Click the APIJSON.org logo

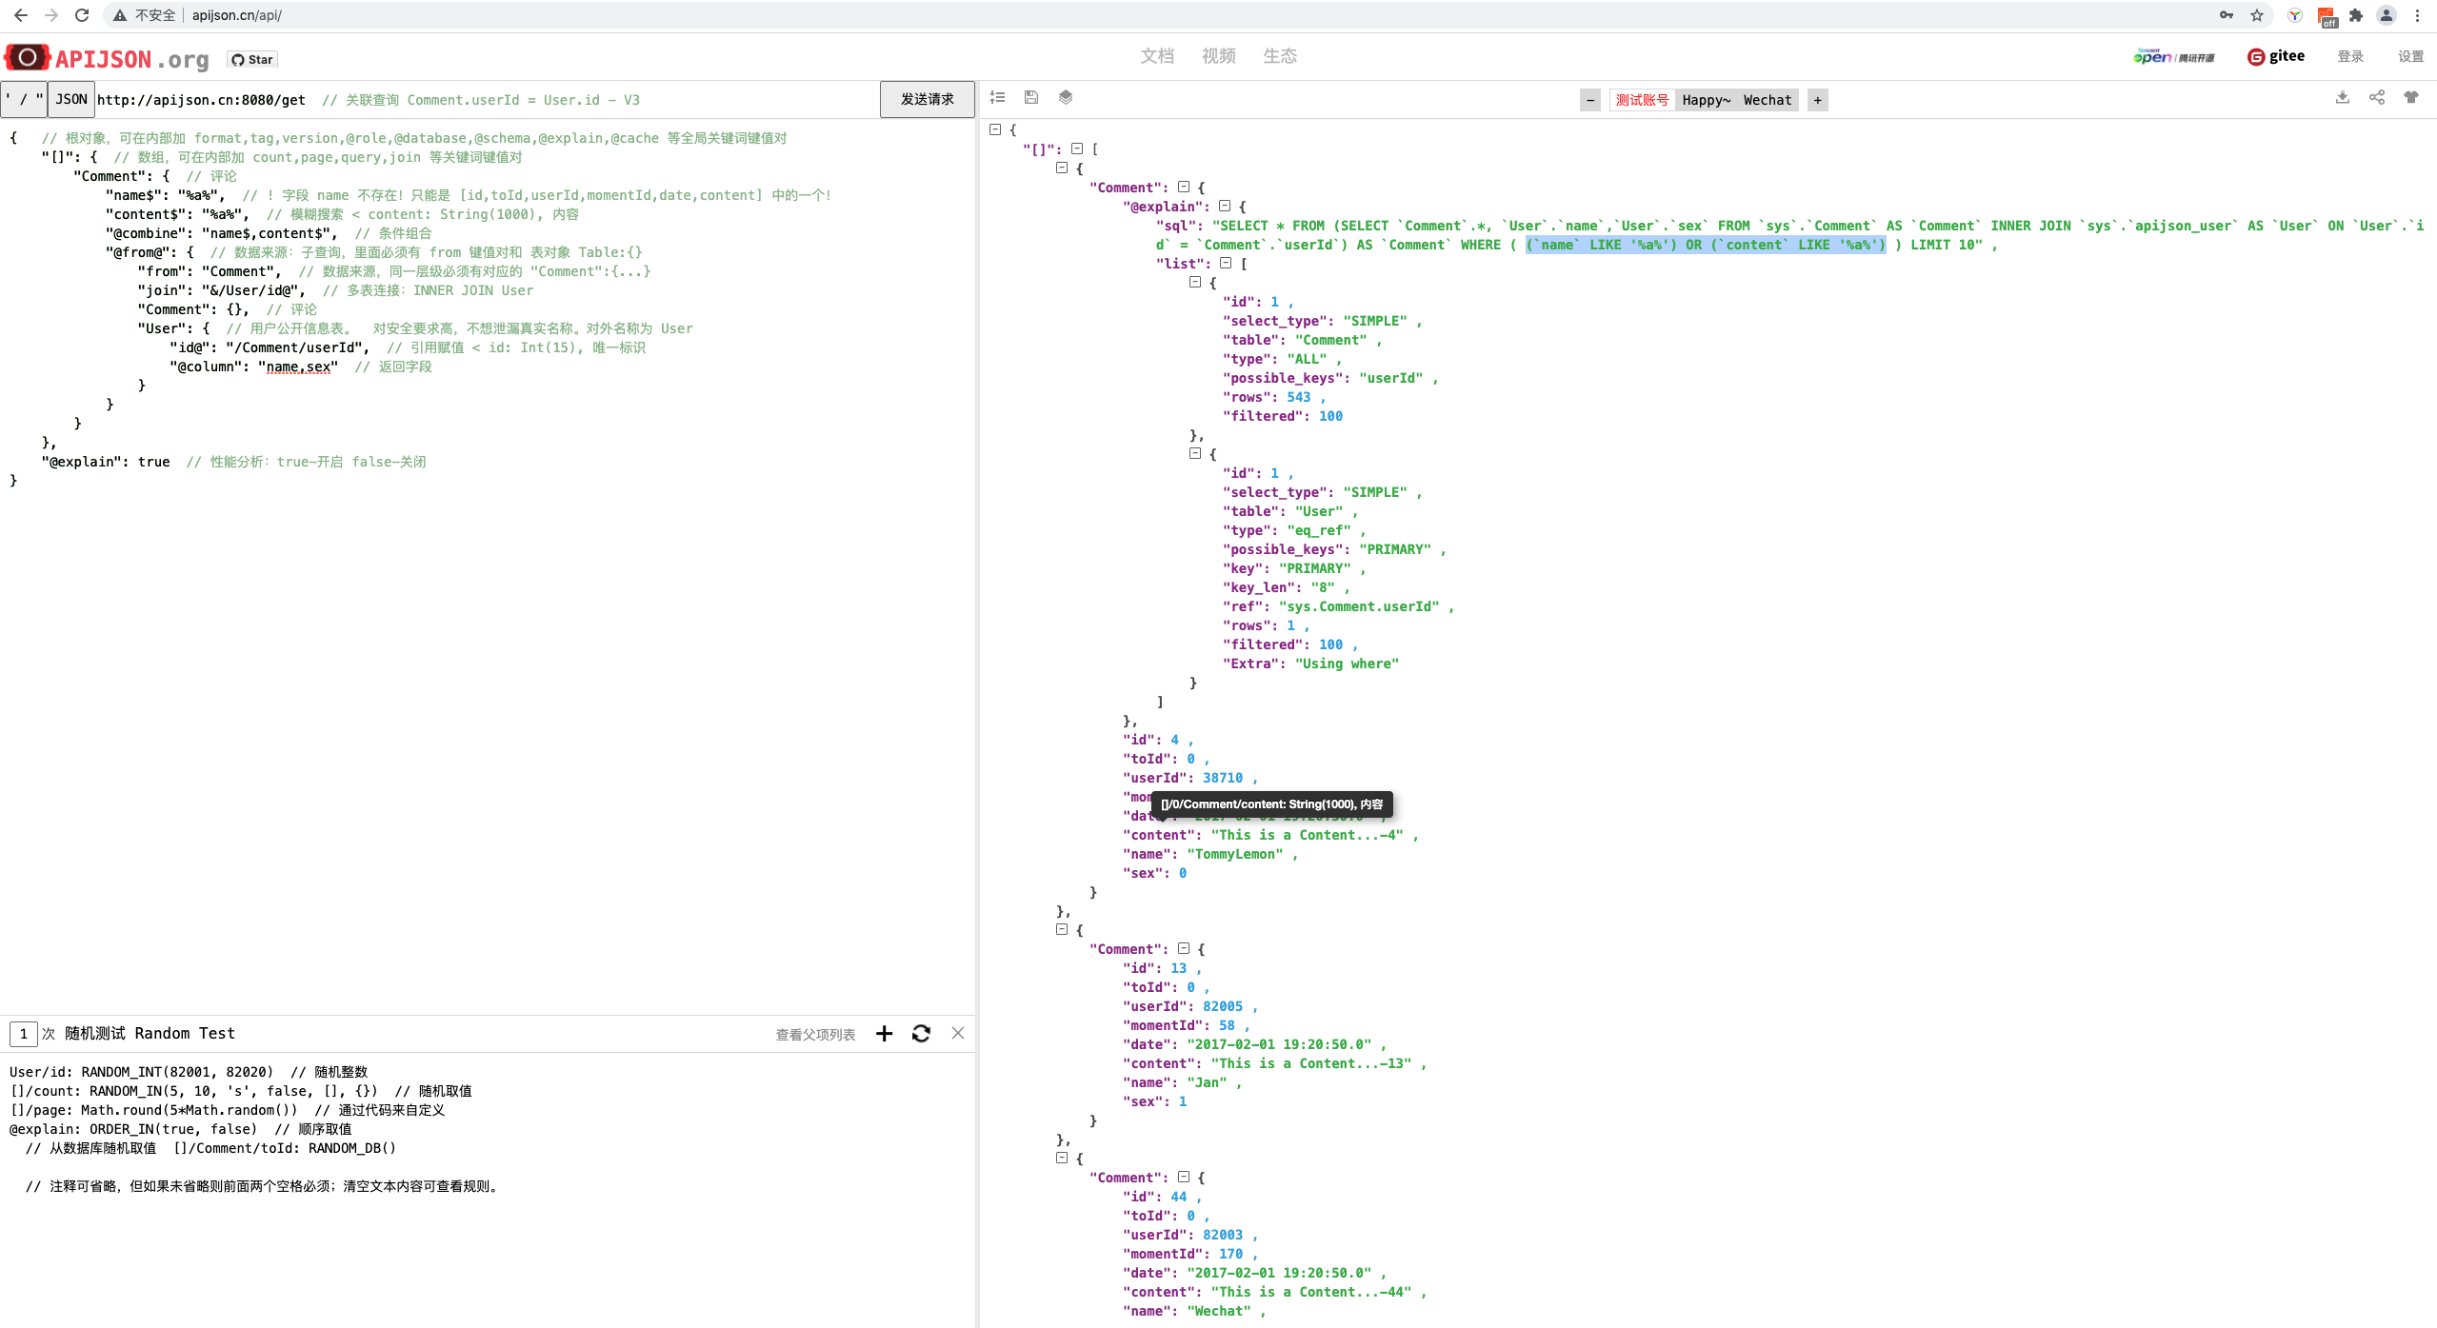[x=105, y=57]
